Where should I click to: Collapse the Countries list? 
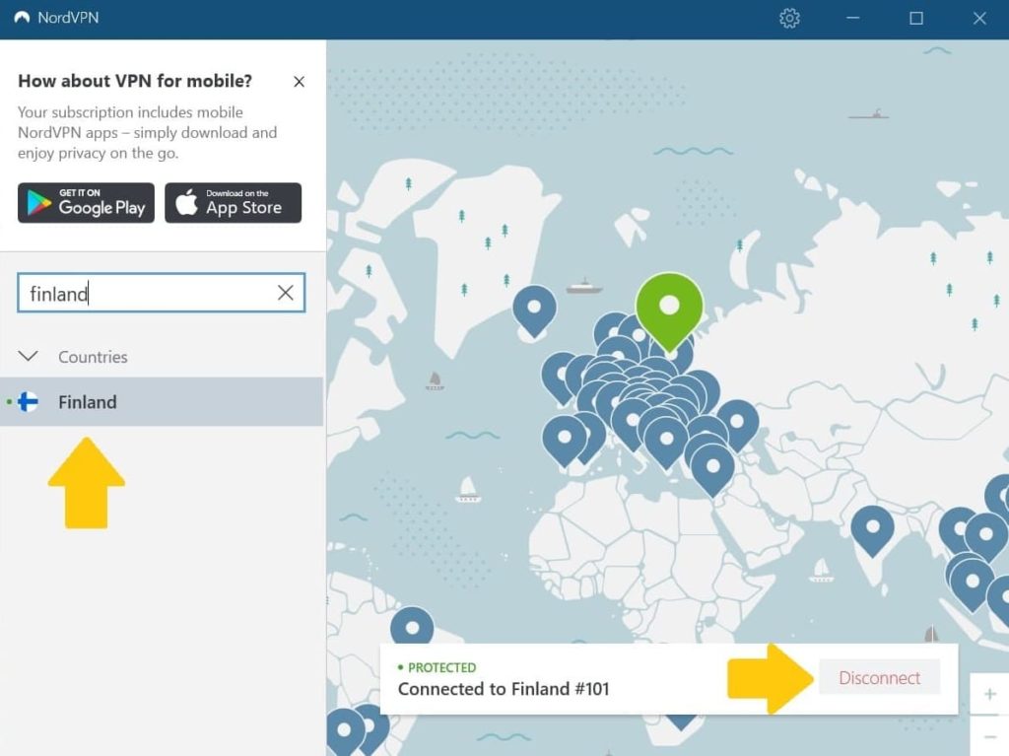(x=29, y=356)
